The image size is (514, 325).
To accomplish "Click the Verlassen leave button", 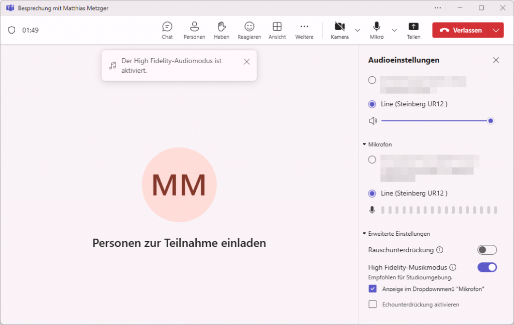I will tap(460, 30).
